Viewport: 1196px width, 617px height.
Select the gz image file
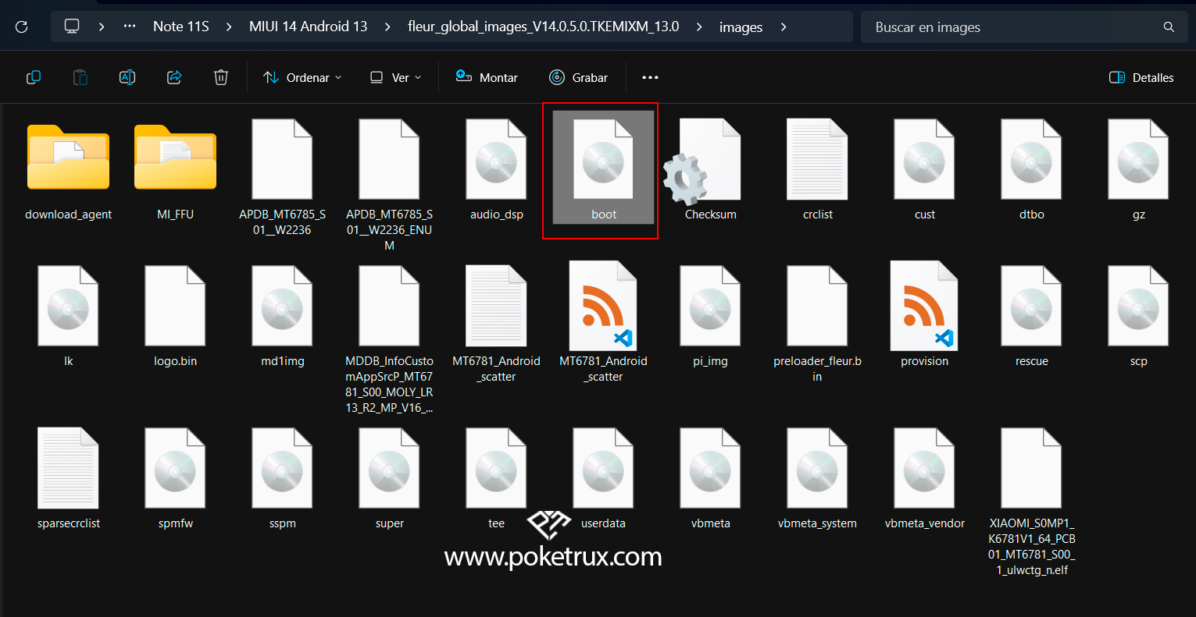tap(1138, 172)
